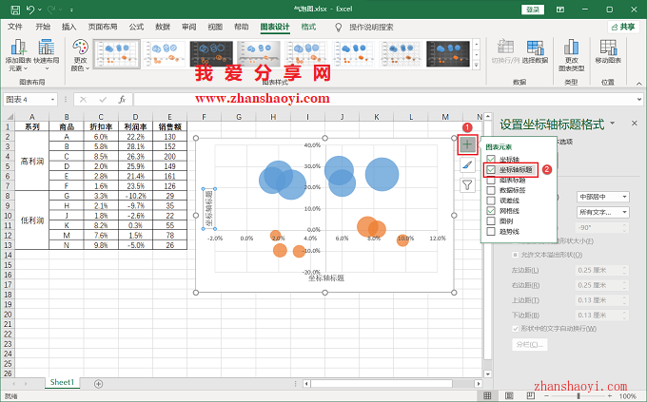This screenshot has width=647, height=402.
Task: Add a new sheet with the plus icon
Action: pos(98,384)
